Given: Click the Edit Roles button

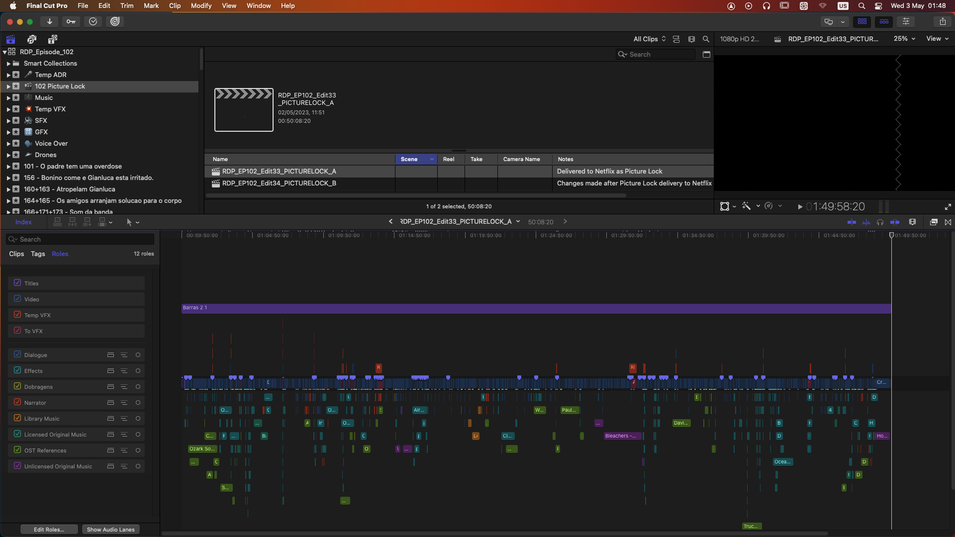Looking at the screenshot, I should 49,530.
